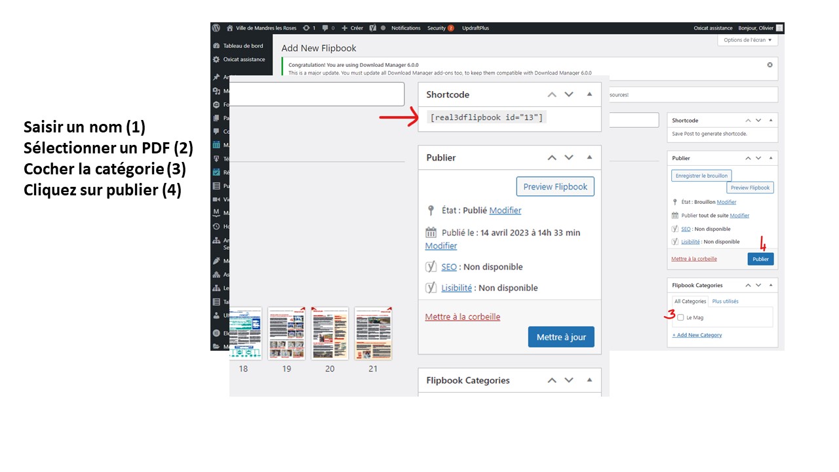Click the pushpin icon in the sidebar menu
The height and width of the screenshot is (472, 839).
click(x=216, y=77)
